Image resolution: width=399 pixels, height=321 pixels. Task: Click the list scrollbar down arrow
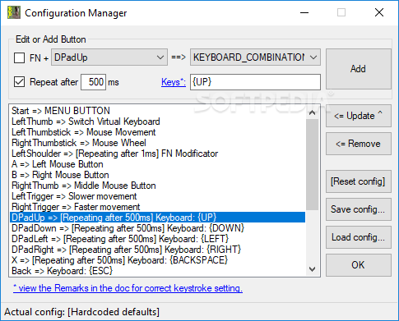pyautogui.click(x=312, y=269)
